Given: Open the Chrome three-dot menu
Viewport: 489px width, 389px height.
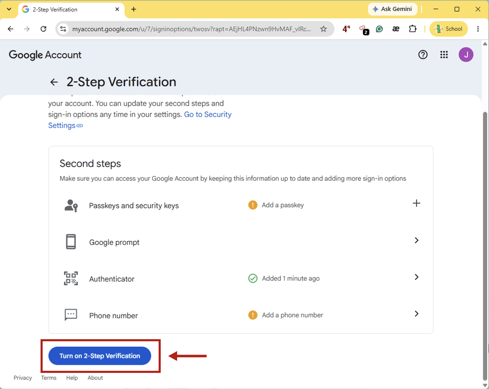Looking at the screenshot, I should click(478, 29).
